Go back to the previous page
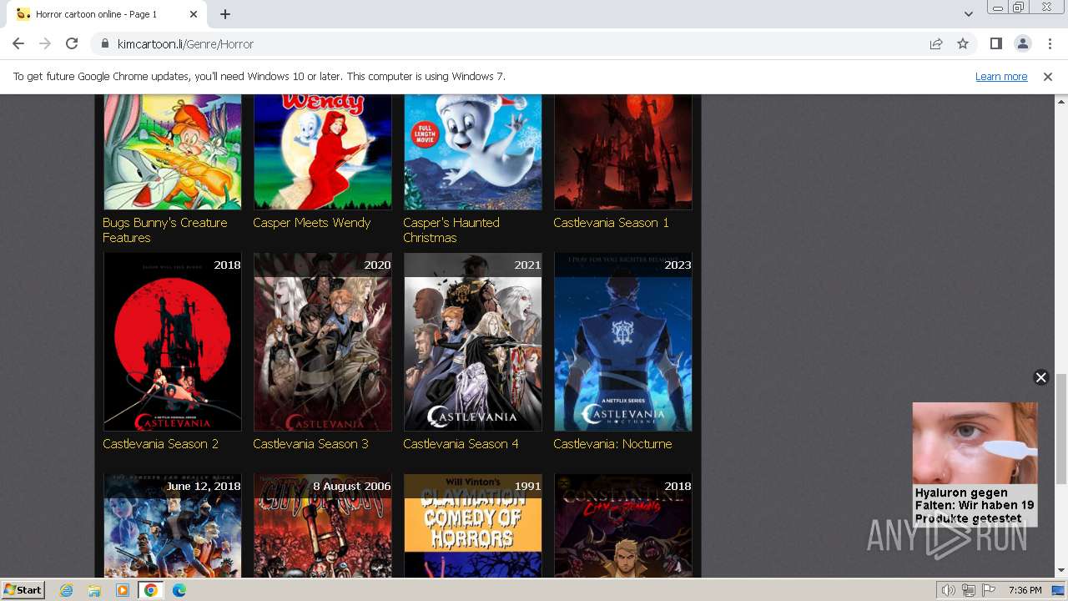 tap(18, 43)
